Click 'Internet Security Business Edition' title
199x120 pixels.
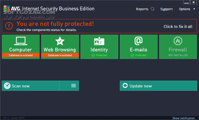[x=58, y=9]
